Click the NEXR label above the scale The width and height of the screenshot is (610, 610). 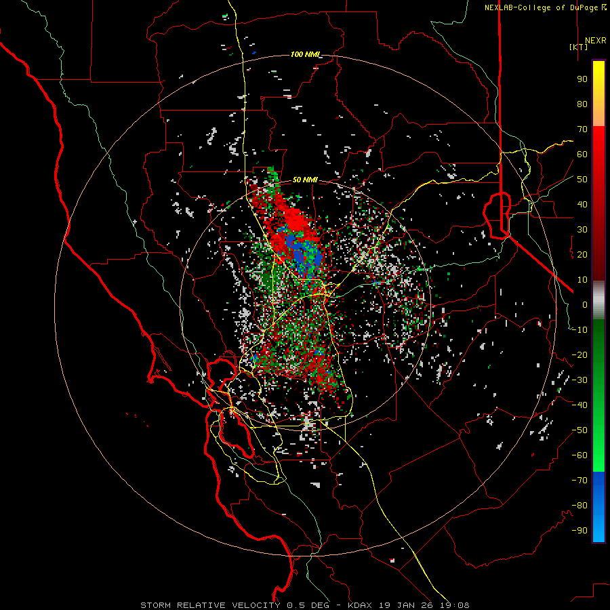(x=595, y=41)
